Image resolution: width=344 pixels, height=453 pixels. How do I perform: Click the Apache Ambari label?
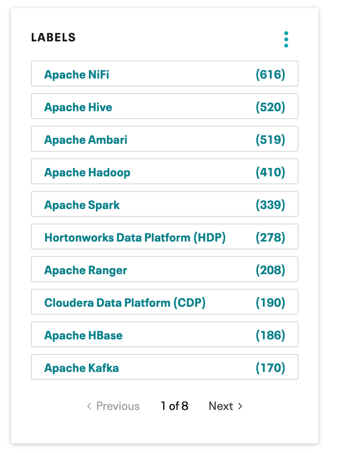click(x=86, y=140)
